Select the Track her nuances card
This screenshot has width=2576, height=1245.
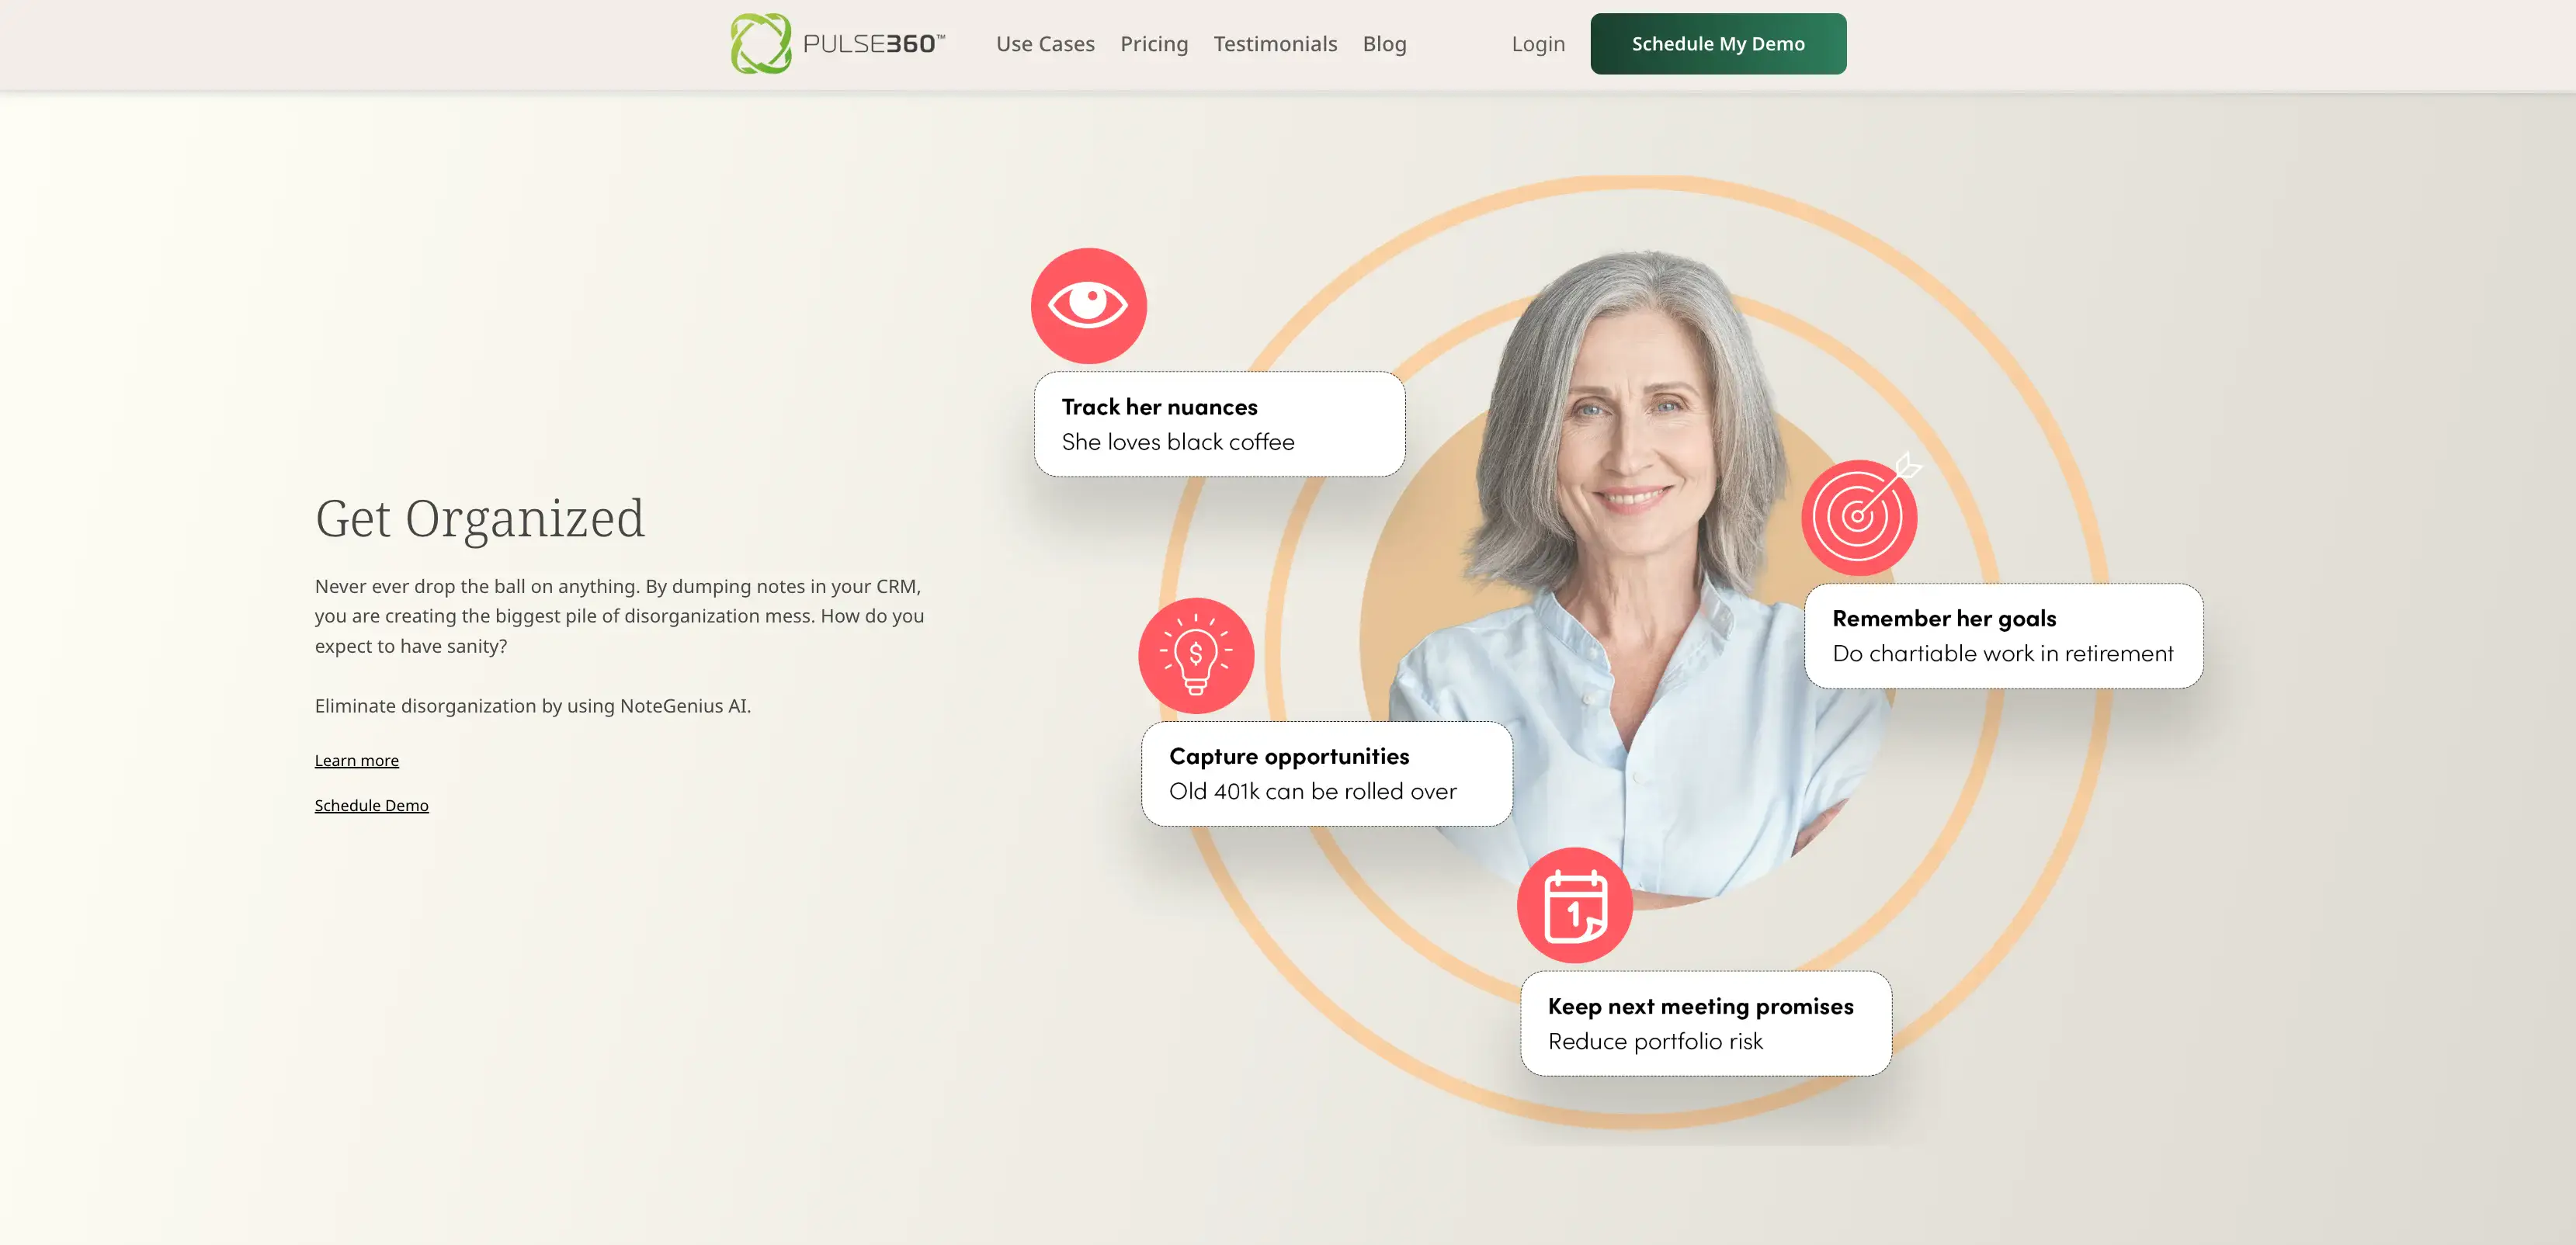tap(1219, 424)
